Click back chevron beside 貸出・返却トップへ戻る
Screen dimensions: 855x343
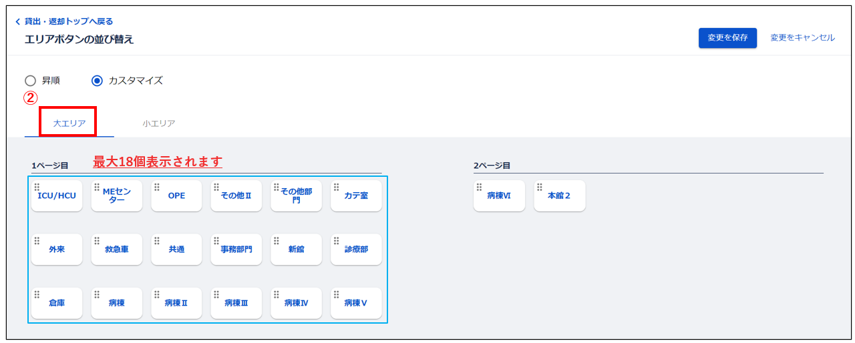pyautogui.click(x=18, y=22)
